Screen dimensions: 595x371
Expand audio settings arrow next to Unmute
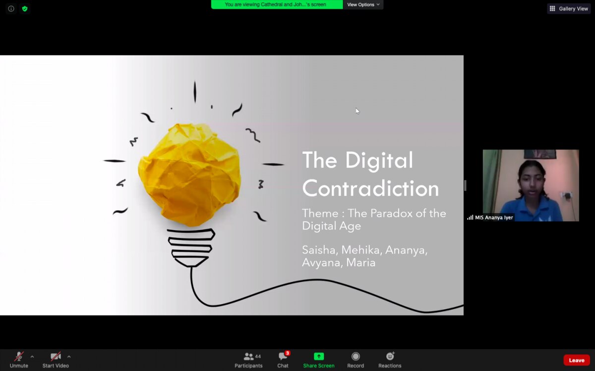(32, 356)
